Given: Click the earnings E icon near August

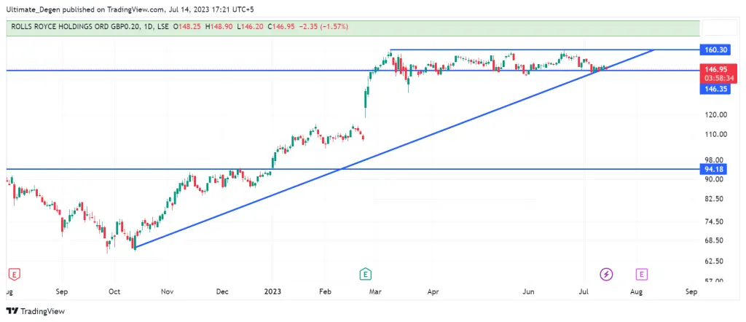Looking at the screenshot, I should pyautogui.click(x=15, y=274).
